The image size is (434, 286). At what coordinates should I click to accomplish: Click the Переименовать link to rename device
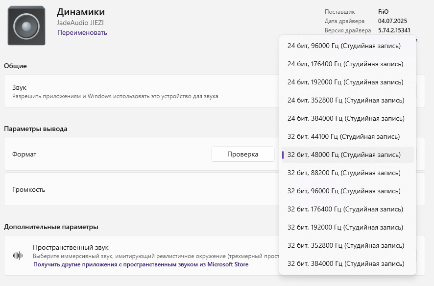pos(82,32)
